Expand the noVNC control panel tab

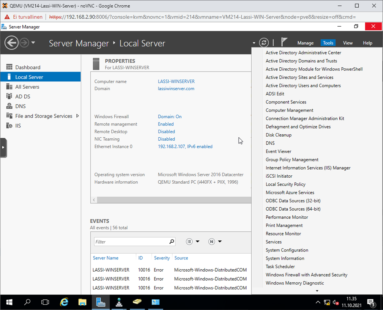(3, 148)
